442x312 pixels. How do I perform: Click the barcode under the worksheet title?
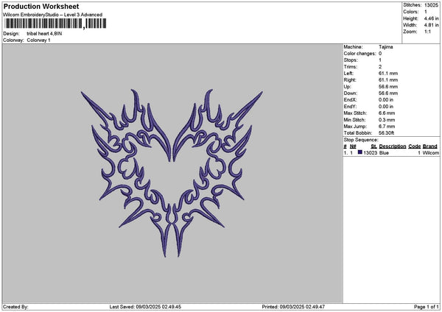pyautogui.click(x=43, y=24)
